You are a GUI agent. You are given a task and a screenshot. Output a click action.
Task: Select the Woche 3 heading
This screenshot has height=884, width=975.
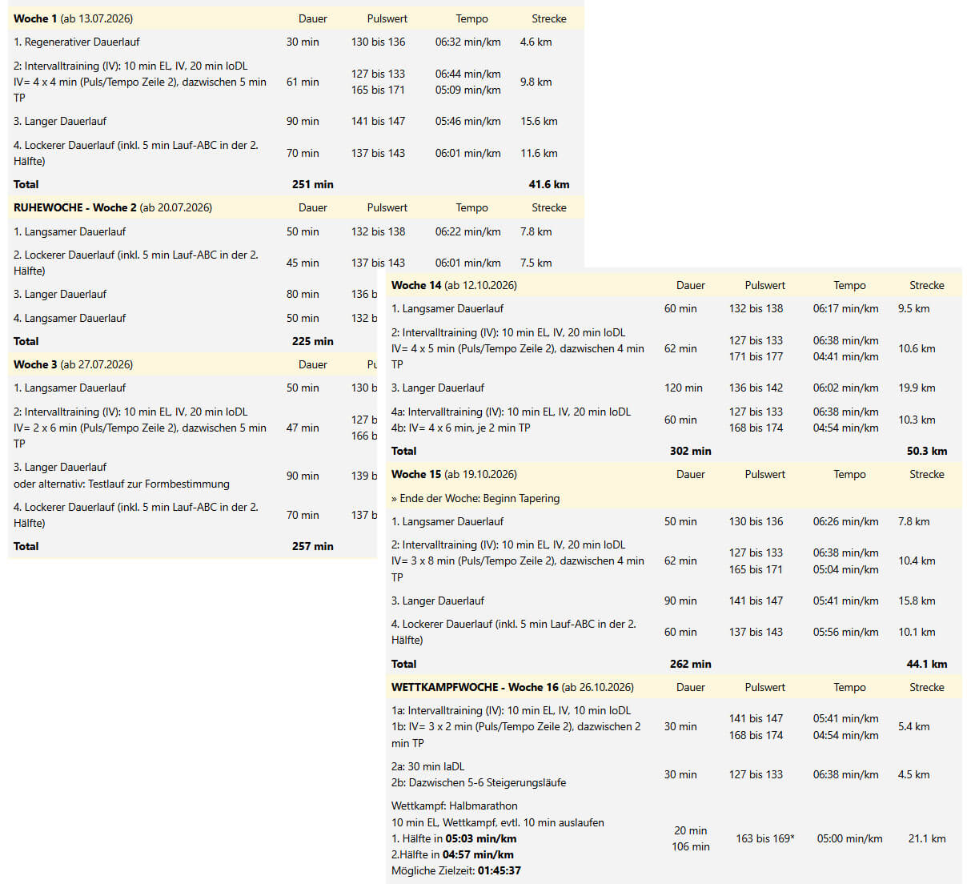point(73,364)
